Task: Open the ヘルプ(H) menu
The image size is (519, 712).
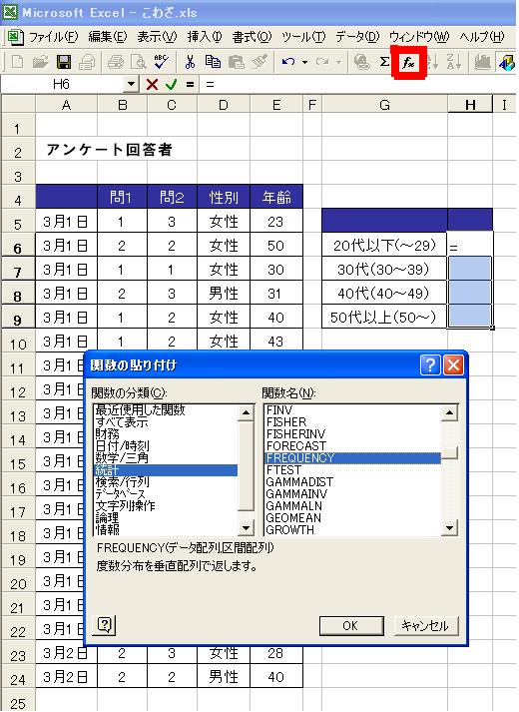Action: [482, 37]
